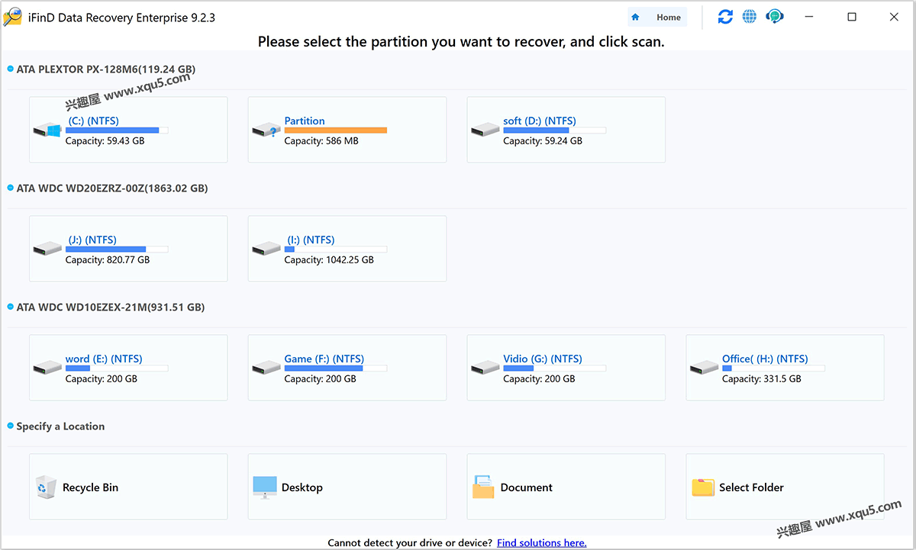Screen dimensions: 916x550
Task: Click Capacity: 59.24 GB text
Action: click(543, 141)
